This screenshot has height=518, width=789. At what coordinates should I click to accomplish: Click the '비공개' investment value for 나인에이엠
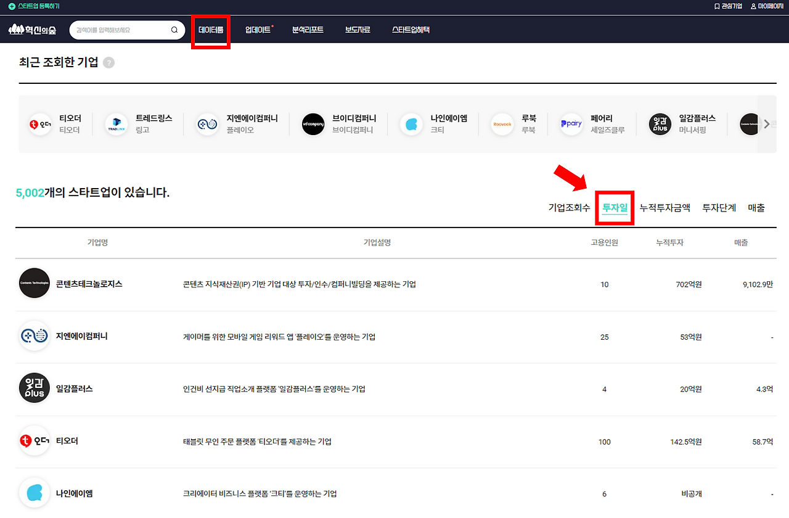[692, 494]
